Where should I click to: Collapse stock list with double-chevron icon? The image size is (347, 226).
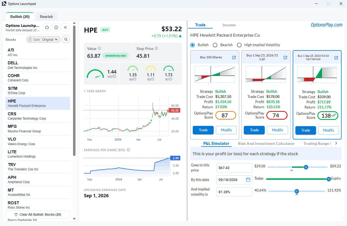click(65, 27)
